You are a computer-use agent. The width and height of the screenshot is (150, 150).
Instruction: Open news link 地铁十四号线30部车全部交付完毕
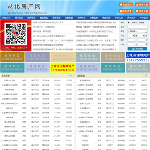point(48,22)
